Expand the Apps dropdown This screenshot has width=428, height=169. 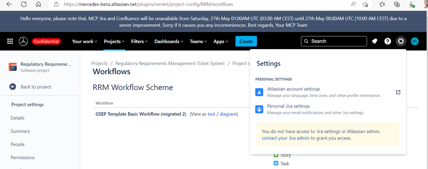(221, 41)
